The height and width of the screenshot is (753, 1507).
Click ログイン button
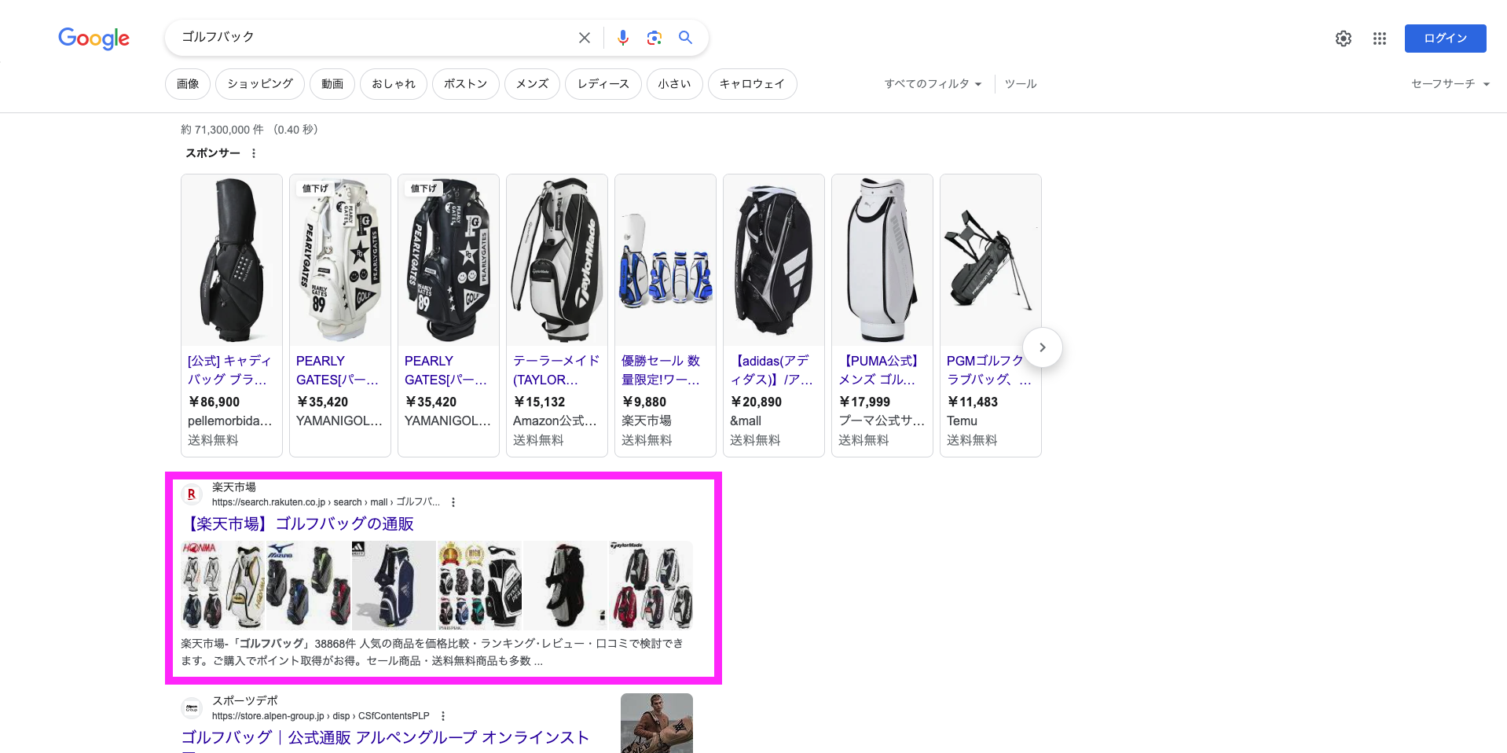tap(1445, 39)
